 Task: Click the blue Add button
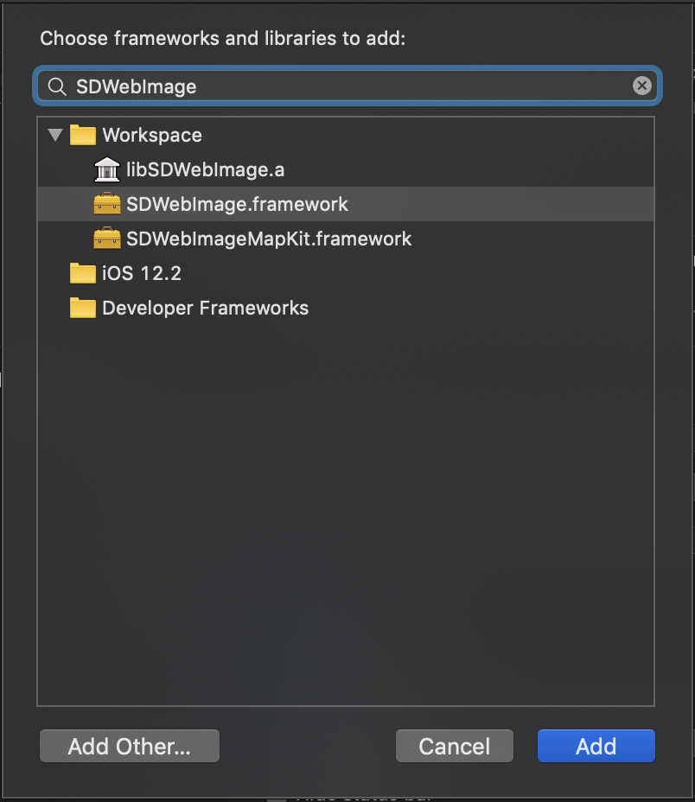pos(596,746)
